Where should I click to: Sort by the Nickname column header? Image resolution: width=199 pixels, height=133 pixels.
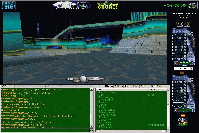click(x=121, y=90)
